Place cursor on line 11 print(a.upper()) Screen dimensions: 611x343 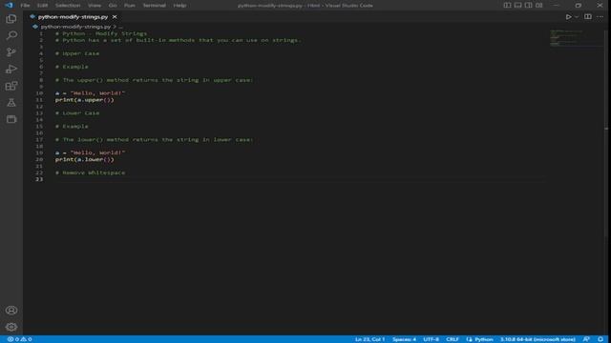(85, 100)
